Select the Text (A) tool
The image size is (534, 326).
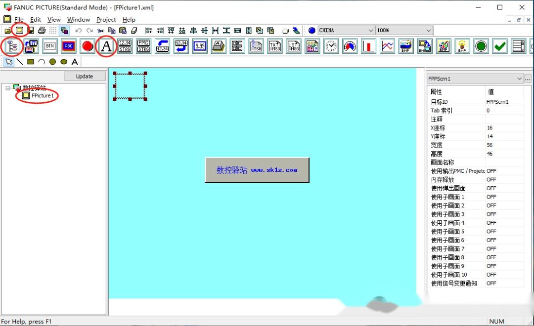point(106,46)
